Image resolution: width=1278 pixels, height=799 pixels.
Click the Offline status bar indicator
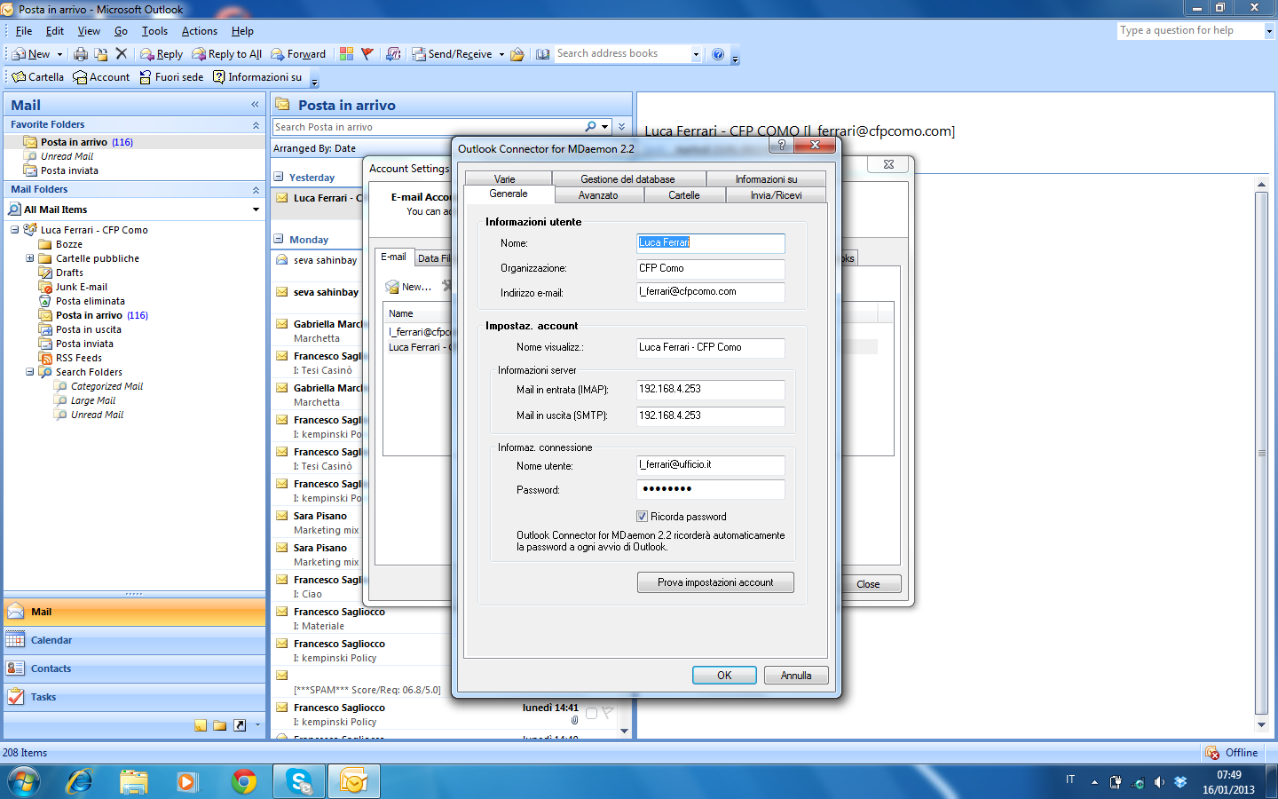(x=1232, y=753)
